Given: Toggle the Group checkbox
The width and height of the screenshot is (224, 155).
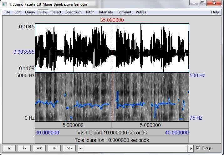Looking at the screenshot, I should click(198, 148).
